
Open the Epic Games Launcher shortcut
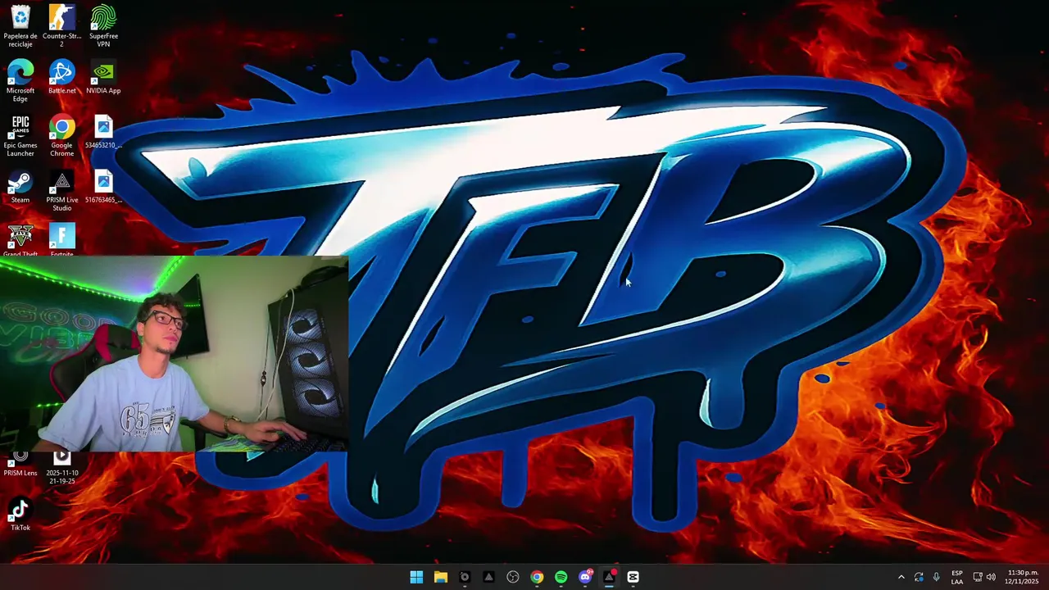pos(20,135)
